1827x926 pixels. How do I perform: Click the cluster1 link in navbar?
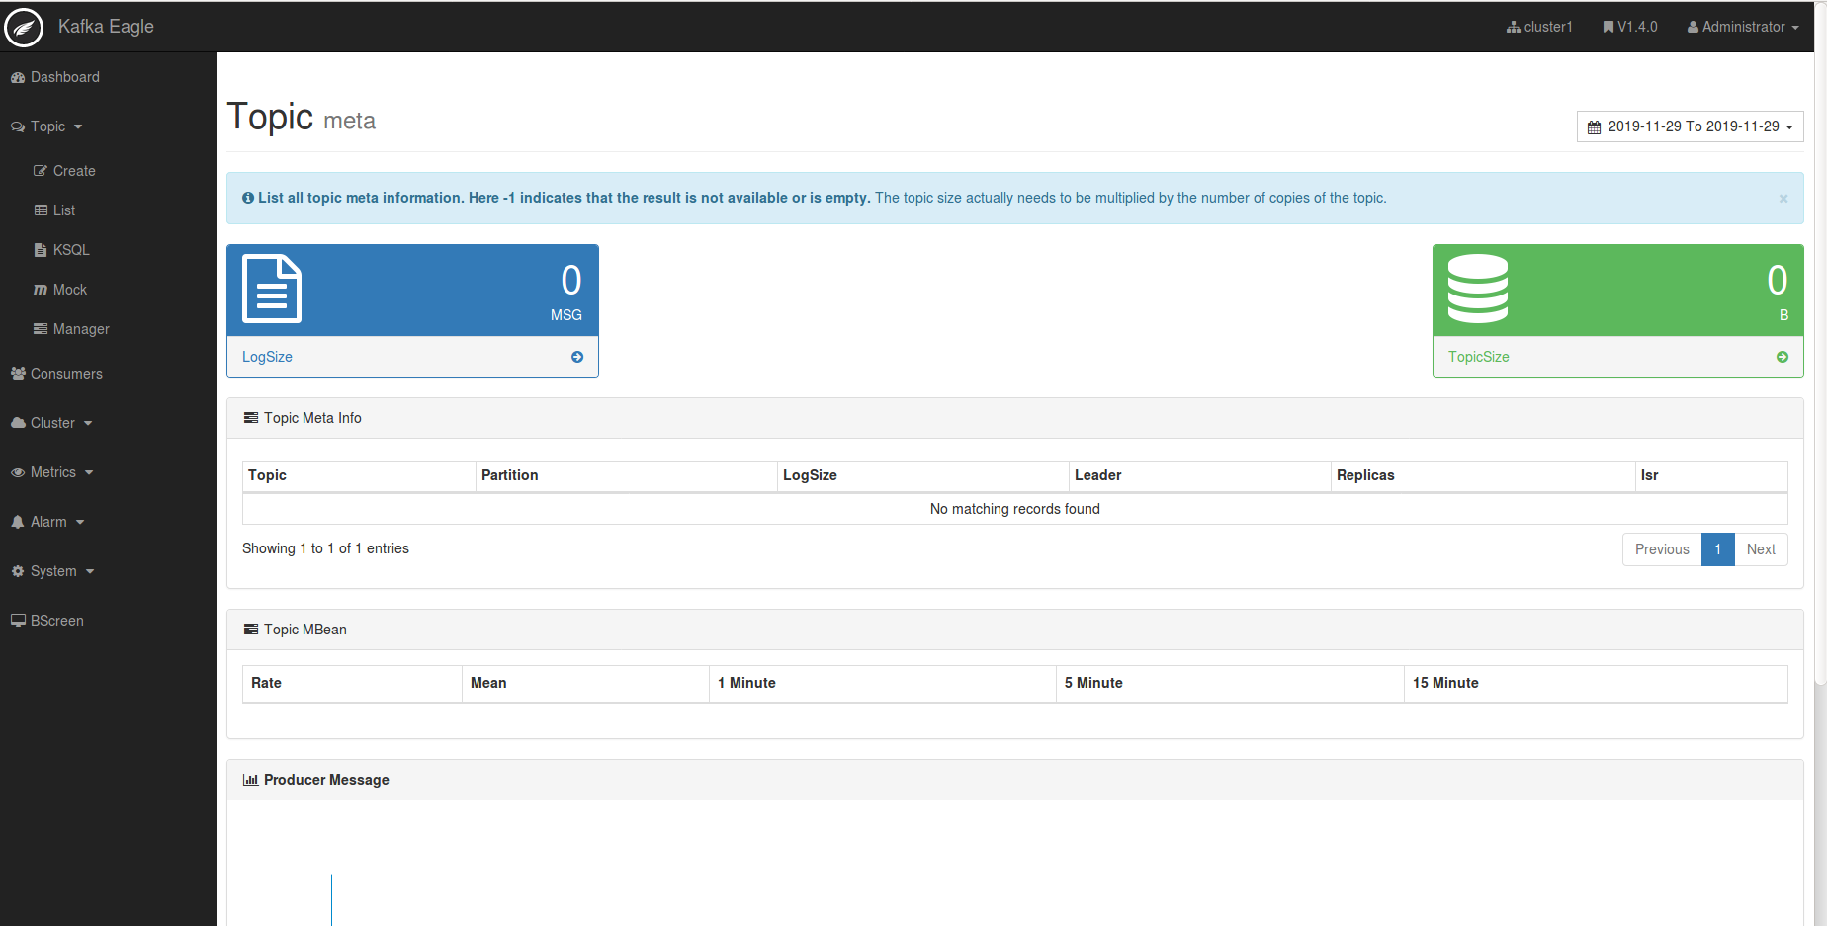coord(1539,27)
